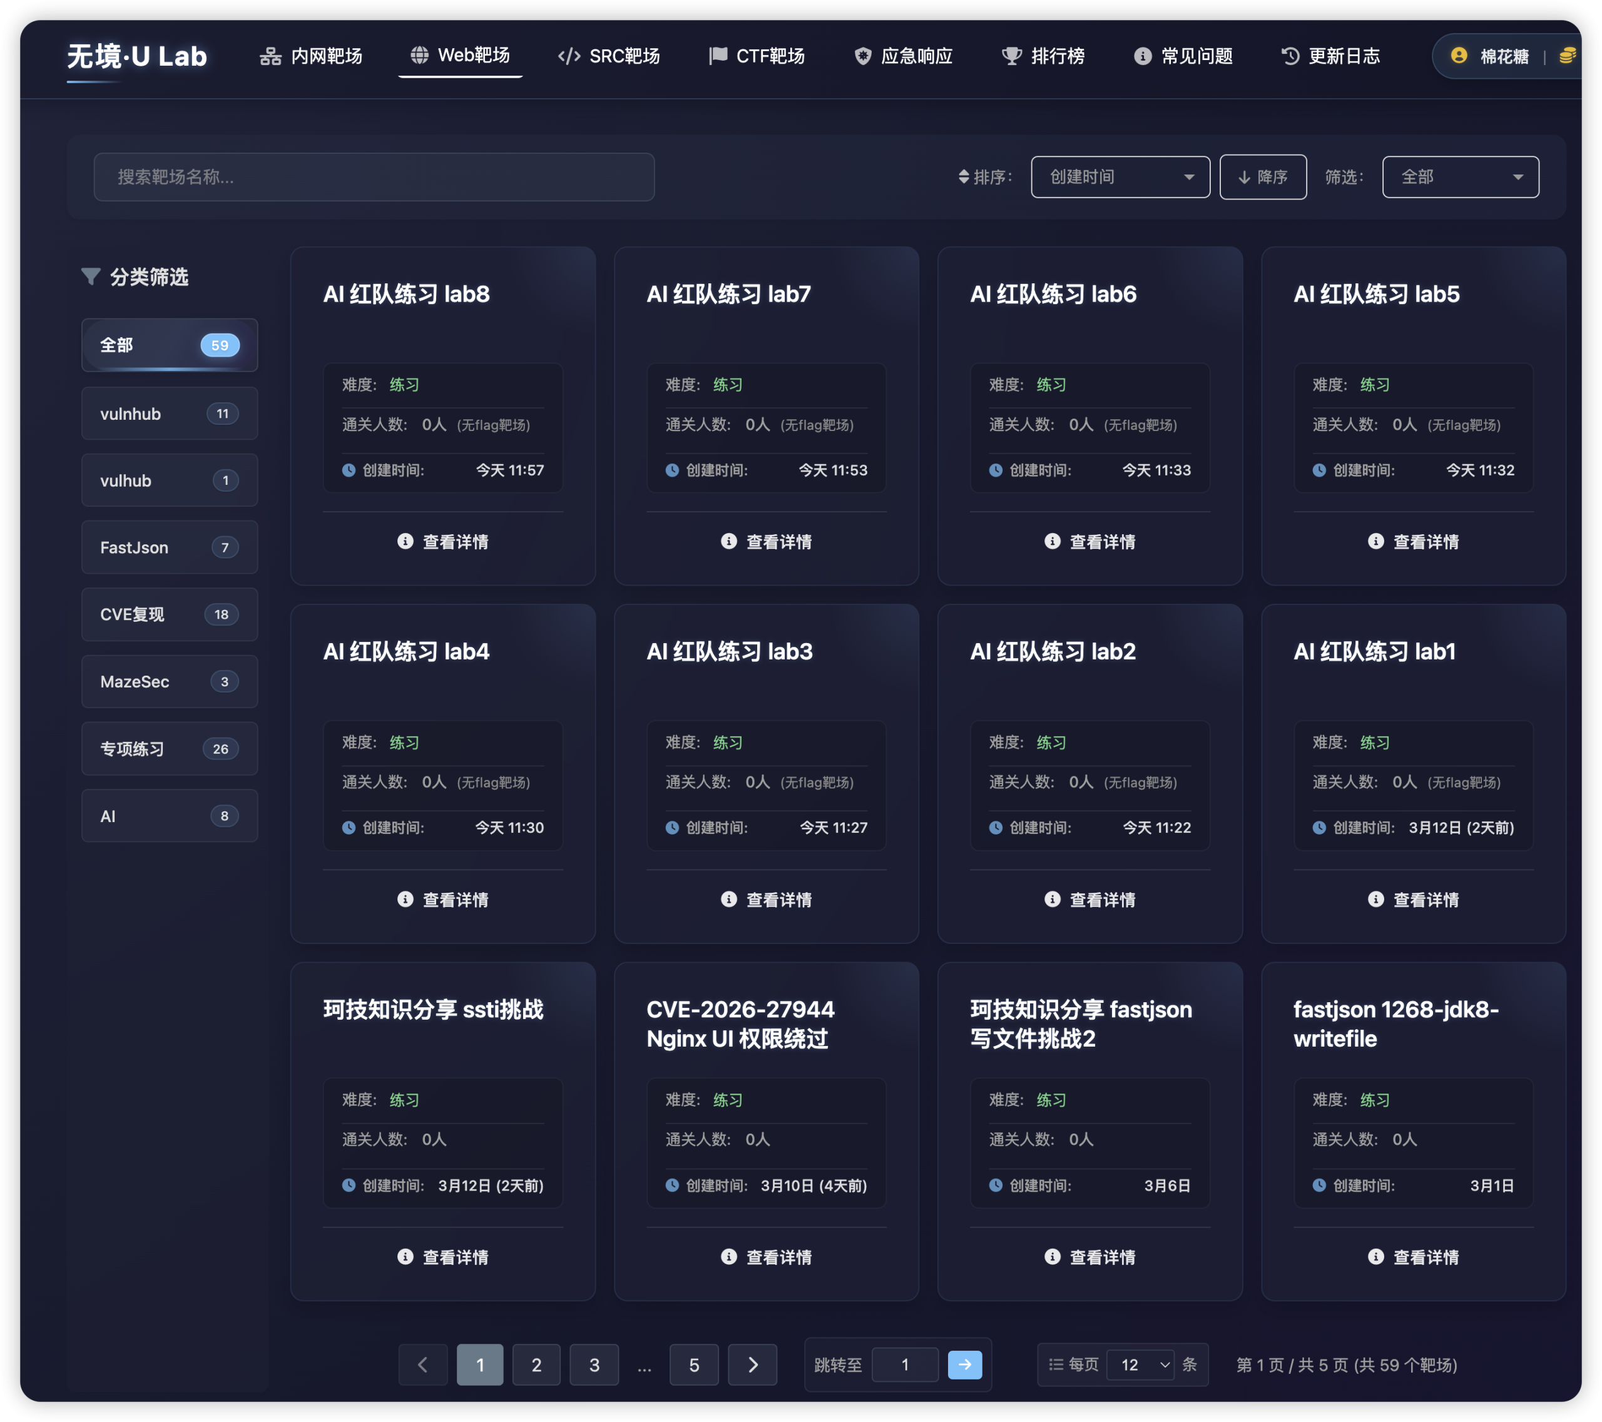Image resolution: width=1602 pixels, height=1422 pixels.
Task: Click the 棉花糖 user avatar icon
Action: point(1458,56)
